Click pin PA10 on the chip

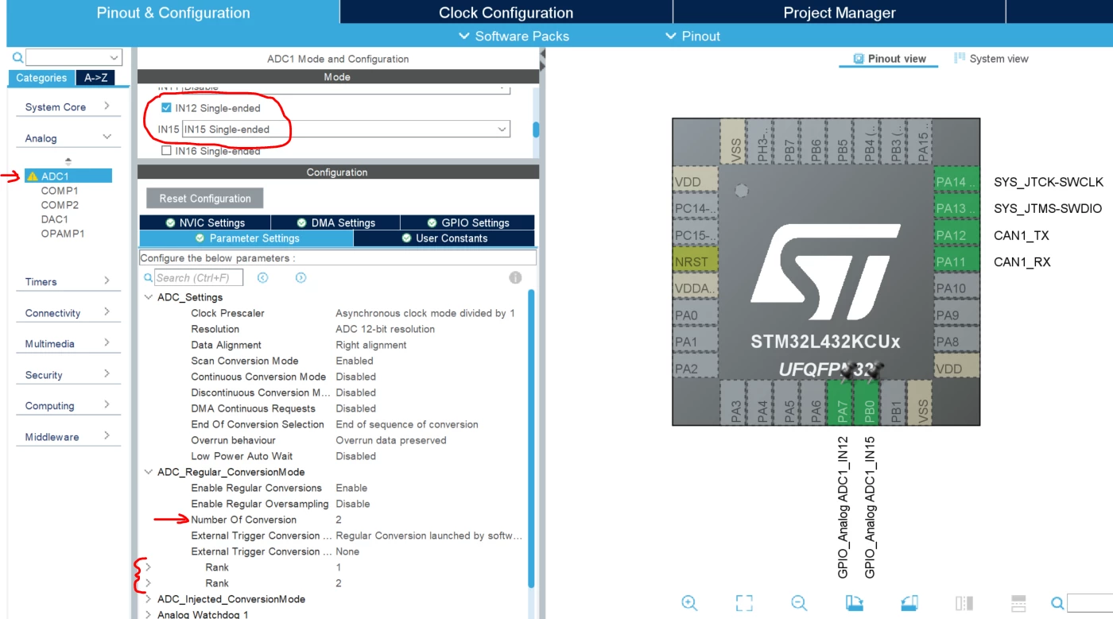[x=956, y=288]
